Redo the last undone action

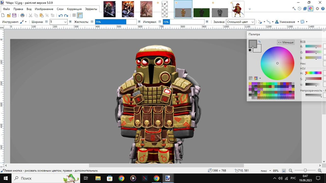click(66, 15)
